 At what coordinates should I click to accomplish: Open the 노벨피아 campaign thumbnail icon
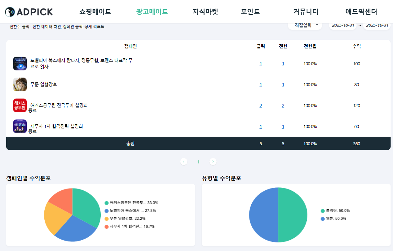[20, 64]
